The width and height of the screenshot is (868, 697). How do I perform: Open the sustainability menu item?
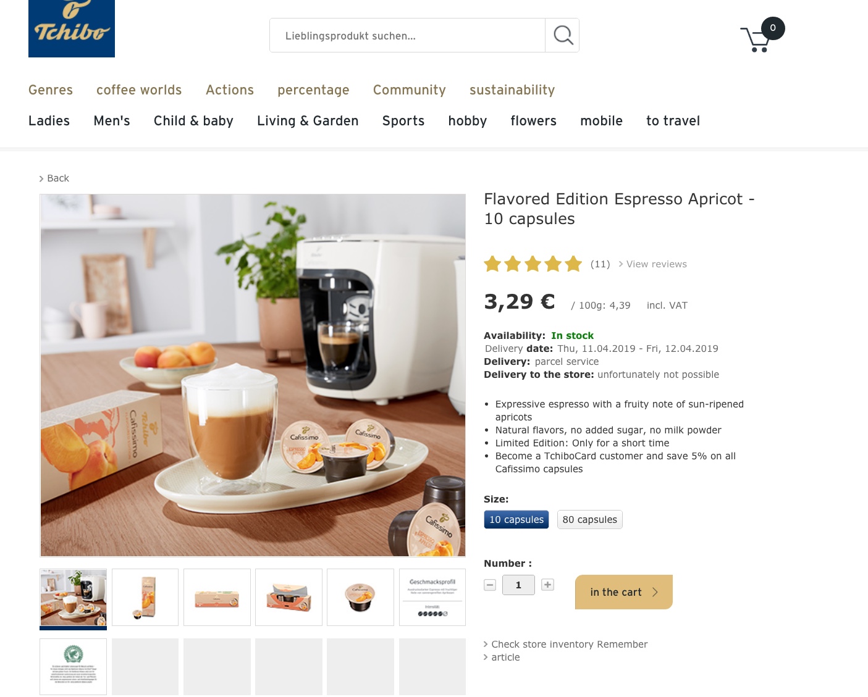pyautogui.click(x=512, y=90)
